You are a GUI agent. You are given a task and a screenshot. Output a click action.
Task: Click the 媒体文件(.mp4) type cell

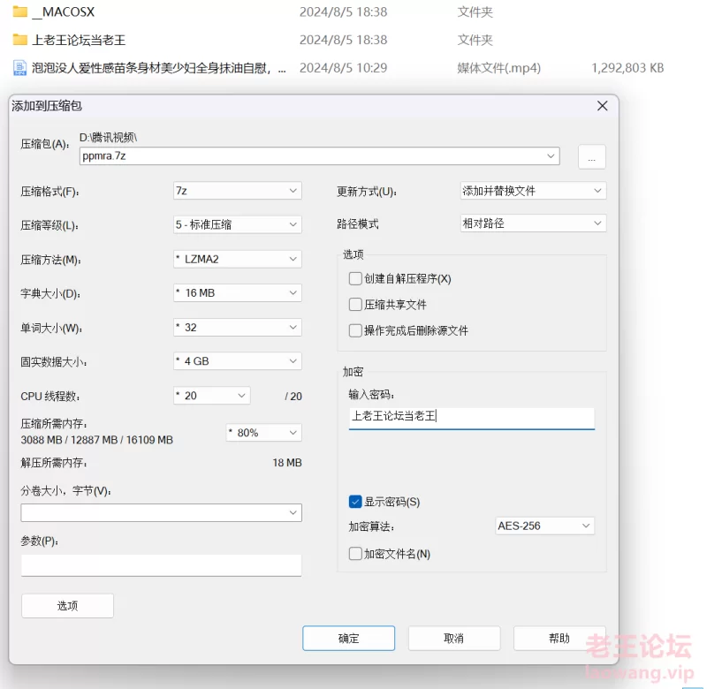[498, 68]
